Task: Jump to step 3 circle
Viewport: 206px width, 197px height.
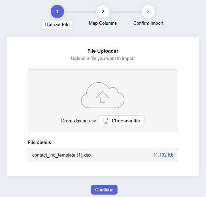Action: [148, 12]
